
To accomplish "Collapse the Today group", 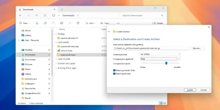I will tap(56, 34).
